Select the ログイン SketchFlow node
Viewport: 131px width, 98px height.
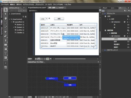[52, 79]
